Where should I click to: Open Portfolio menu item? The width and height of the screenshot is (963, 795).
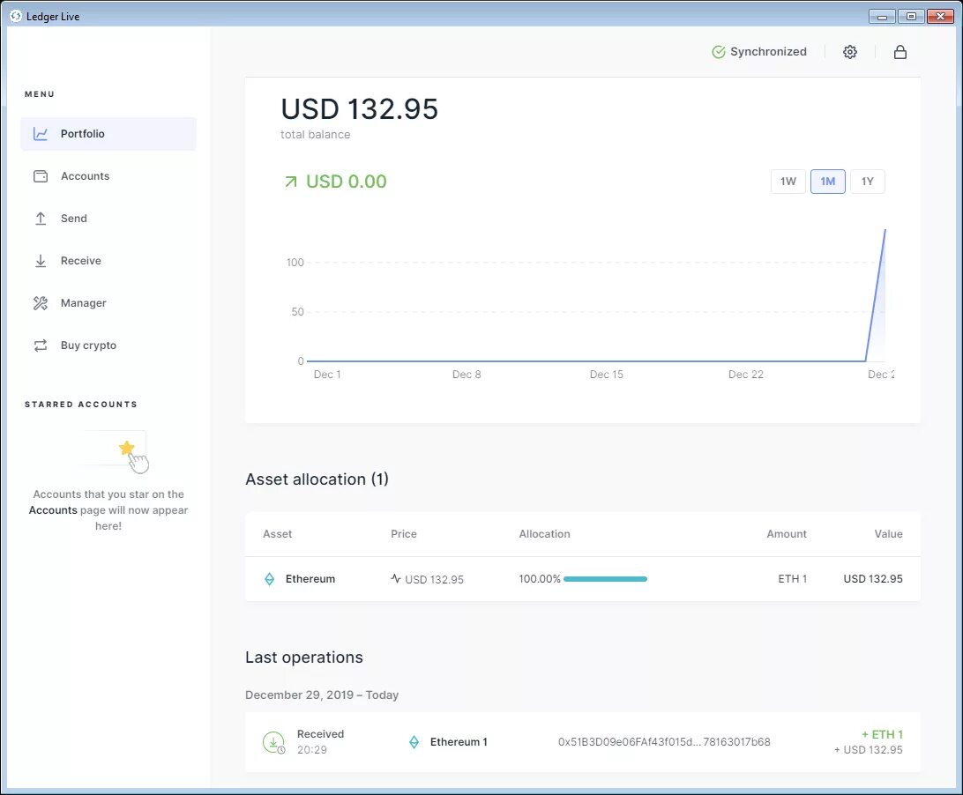point(108,134)
